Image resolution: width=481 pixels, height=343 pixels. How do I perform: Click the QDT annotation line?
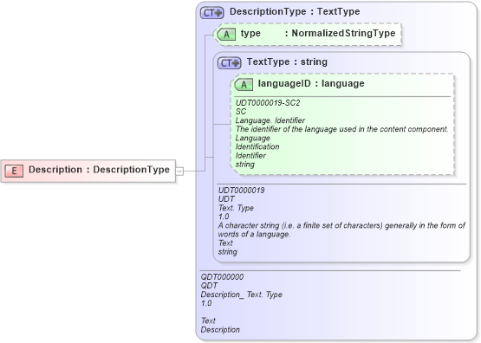click(x=209, y=286)
